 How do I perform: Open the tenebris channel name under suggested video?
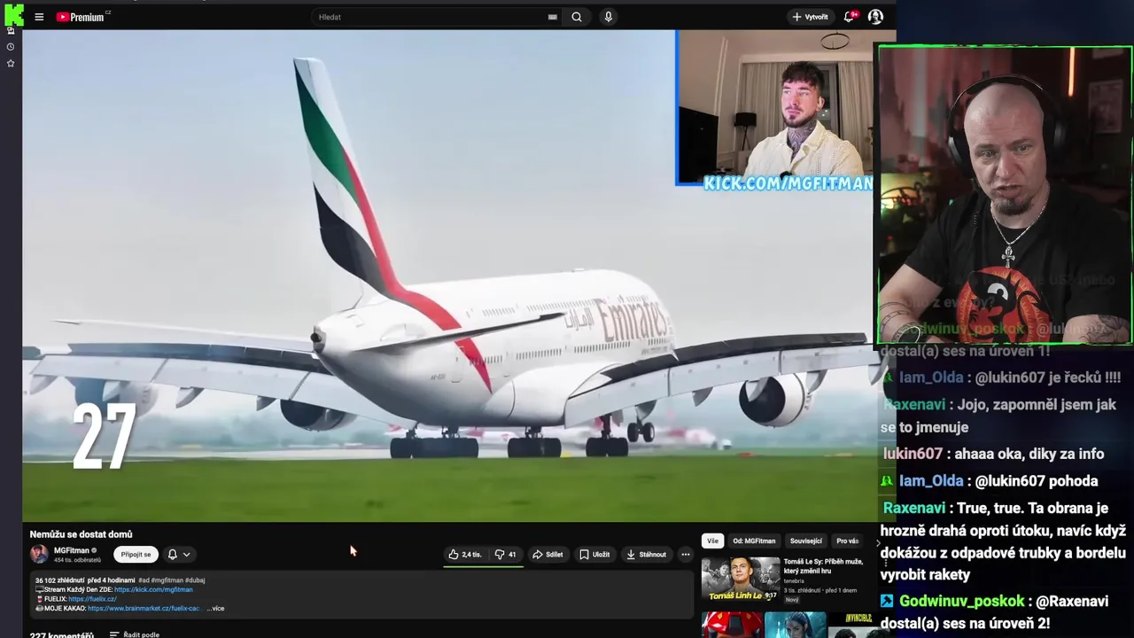pyautogui.click(x=794, y=581)
